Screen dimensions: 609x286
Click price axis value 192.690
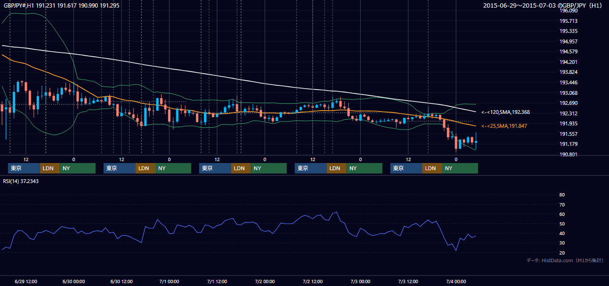[x=568, y=103]
